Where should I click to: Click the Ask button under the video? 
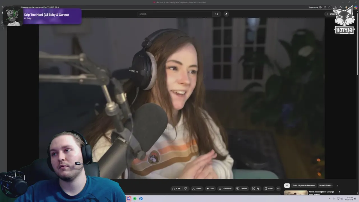coord(210,189)
